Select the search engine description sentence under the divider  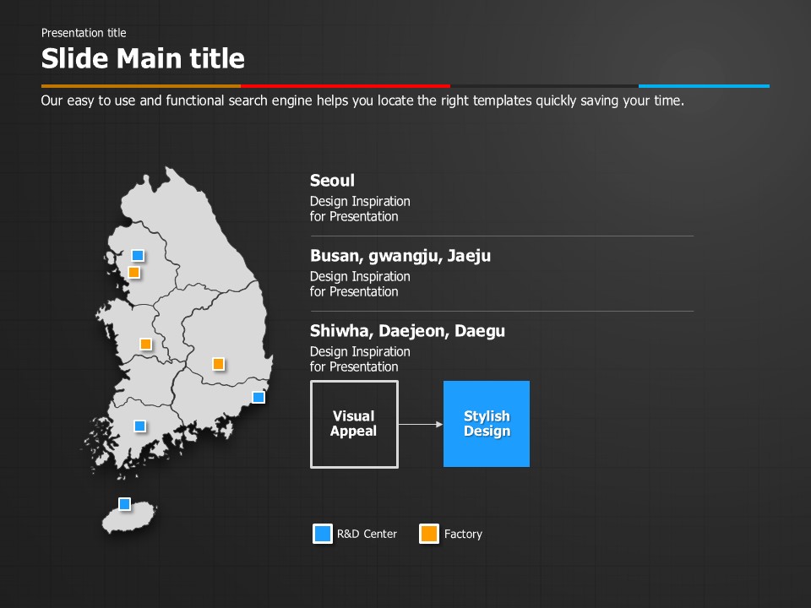(362, 100)
